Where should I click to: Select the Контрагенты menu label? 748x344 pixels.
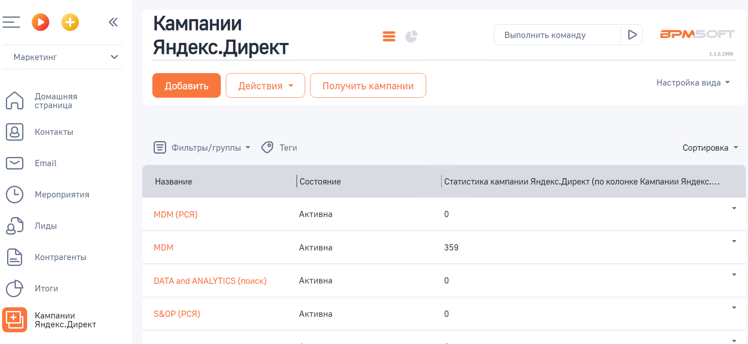pyautogui.click(x=61, y=257)
